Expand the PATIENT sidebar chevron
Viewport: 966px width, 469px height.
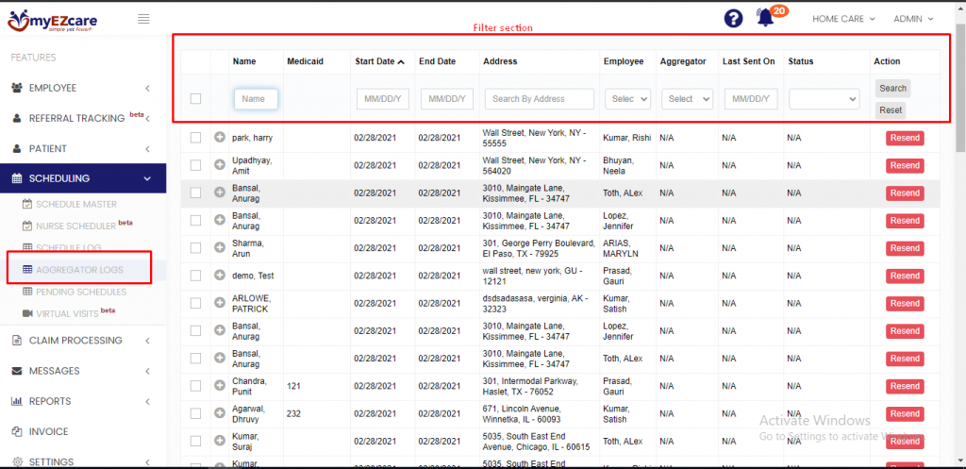(x=148, y=148)
